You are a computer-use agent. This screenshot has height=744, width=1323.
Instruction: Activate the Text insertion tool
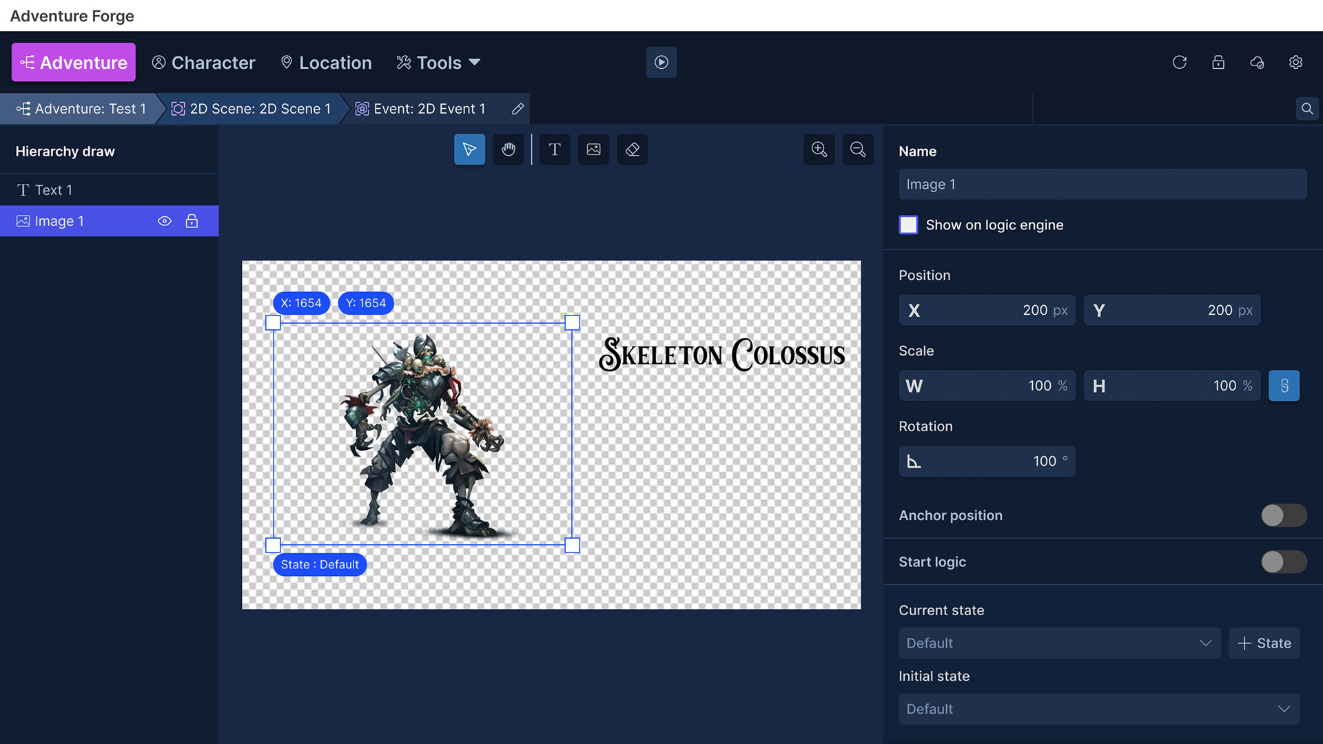pyautogui.click(x=555, y=149)
